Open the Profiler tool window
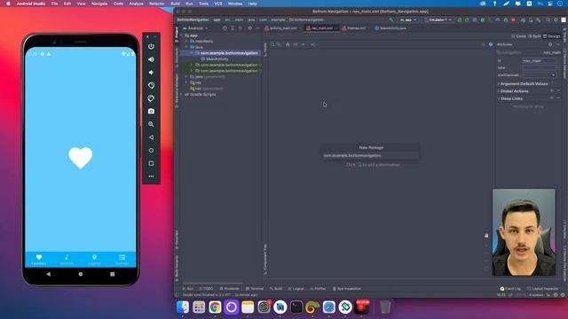 pos(318,289)
